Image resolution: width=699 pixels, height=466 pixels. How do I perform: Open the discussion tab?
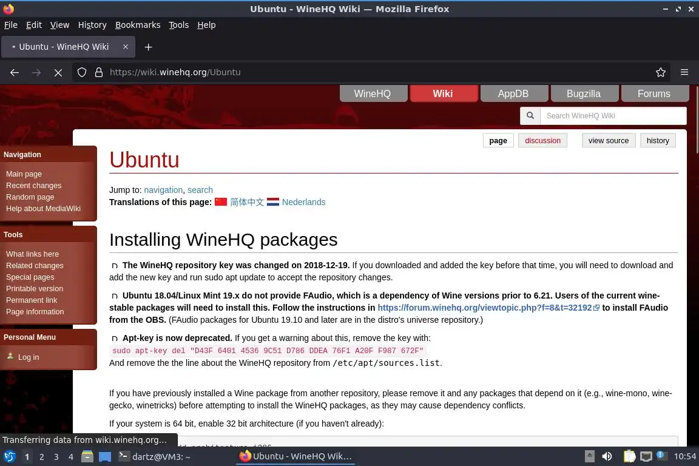tap(542, 141)
